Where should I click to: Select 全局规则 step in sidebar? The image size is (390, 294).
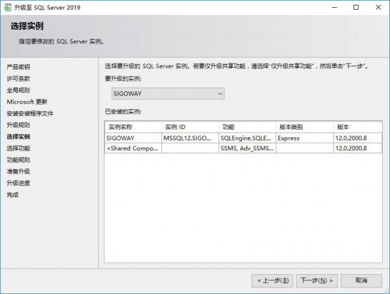[x=18, y=90]
